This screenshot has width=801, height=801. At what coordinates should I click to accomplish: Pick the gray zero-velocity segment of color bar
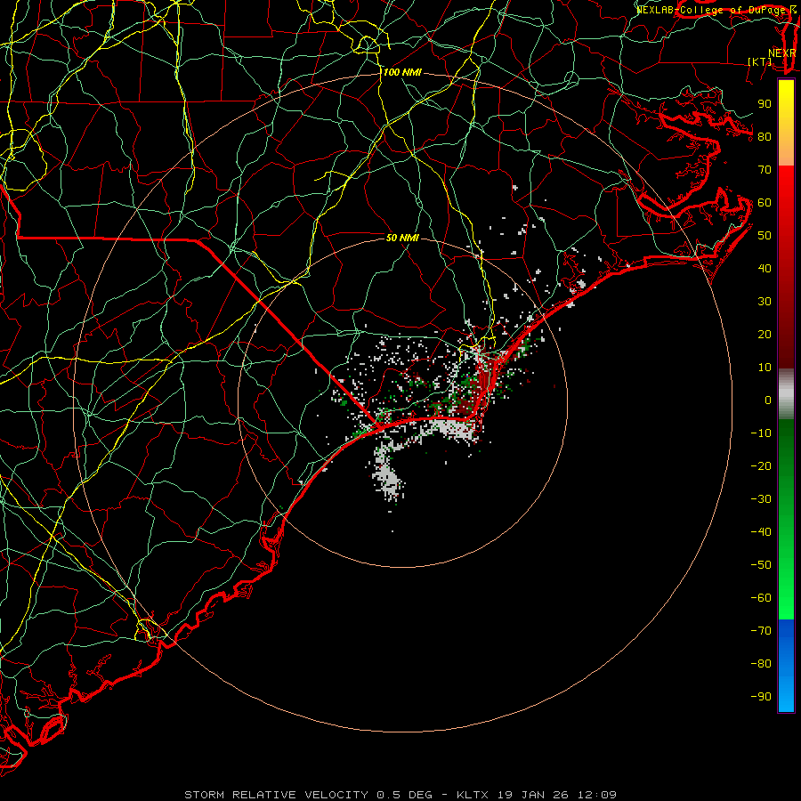click(x=786, y=393)
